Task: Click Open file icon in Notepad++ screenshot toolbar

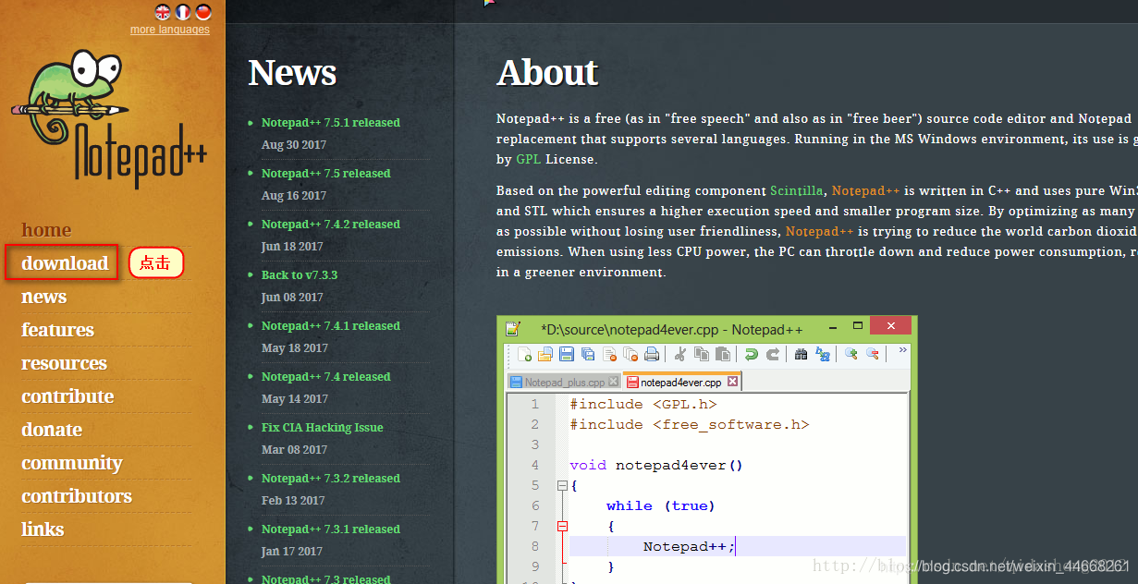Action: [x=545, y=354]
